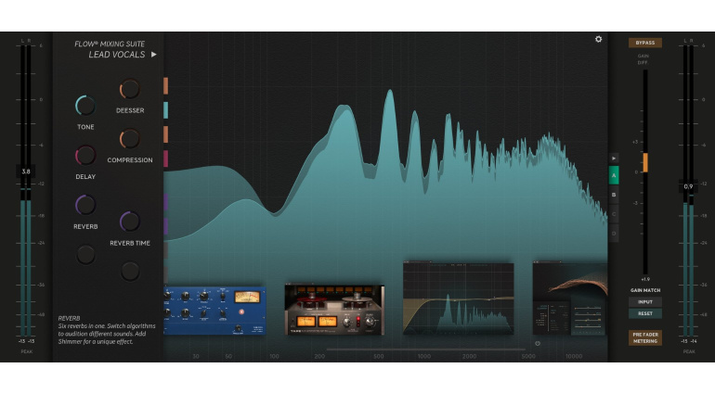Select the Compression knob
The image size is (715, 394).
[x=130, y=139]
